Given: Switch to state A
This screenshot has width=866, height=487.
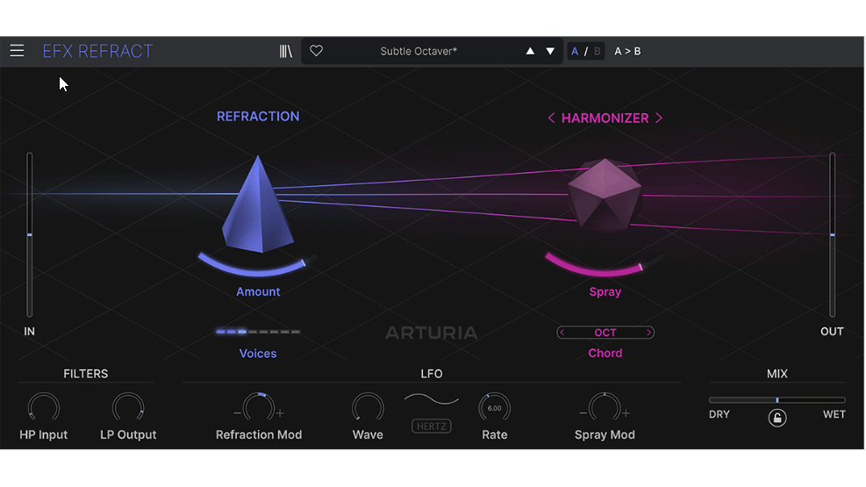Looking at the screenshot, I should tap(575, 52).
